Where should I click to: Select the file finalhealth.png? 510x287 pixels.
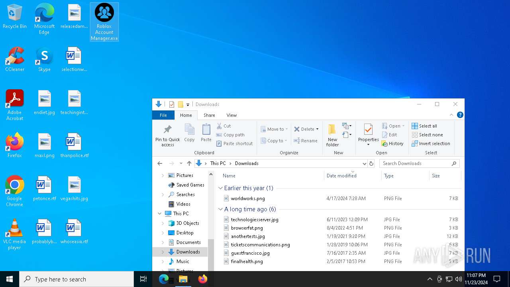pyautogui.click(x=247, y=261)
